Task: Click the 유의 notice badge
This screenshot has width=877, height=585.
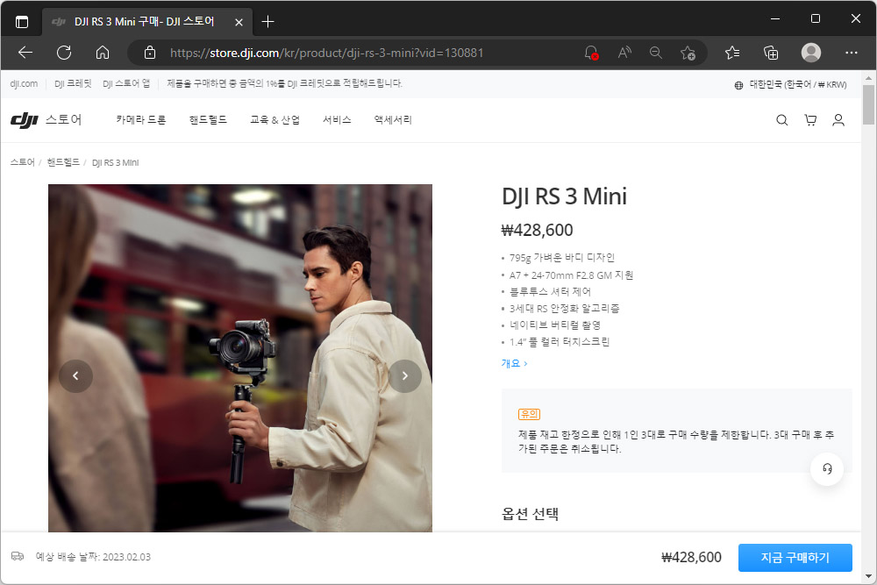Action: tap(529, 415)
